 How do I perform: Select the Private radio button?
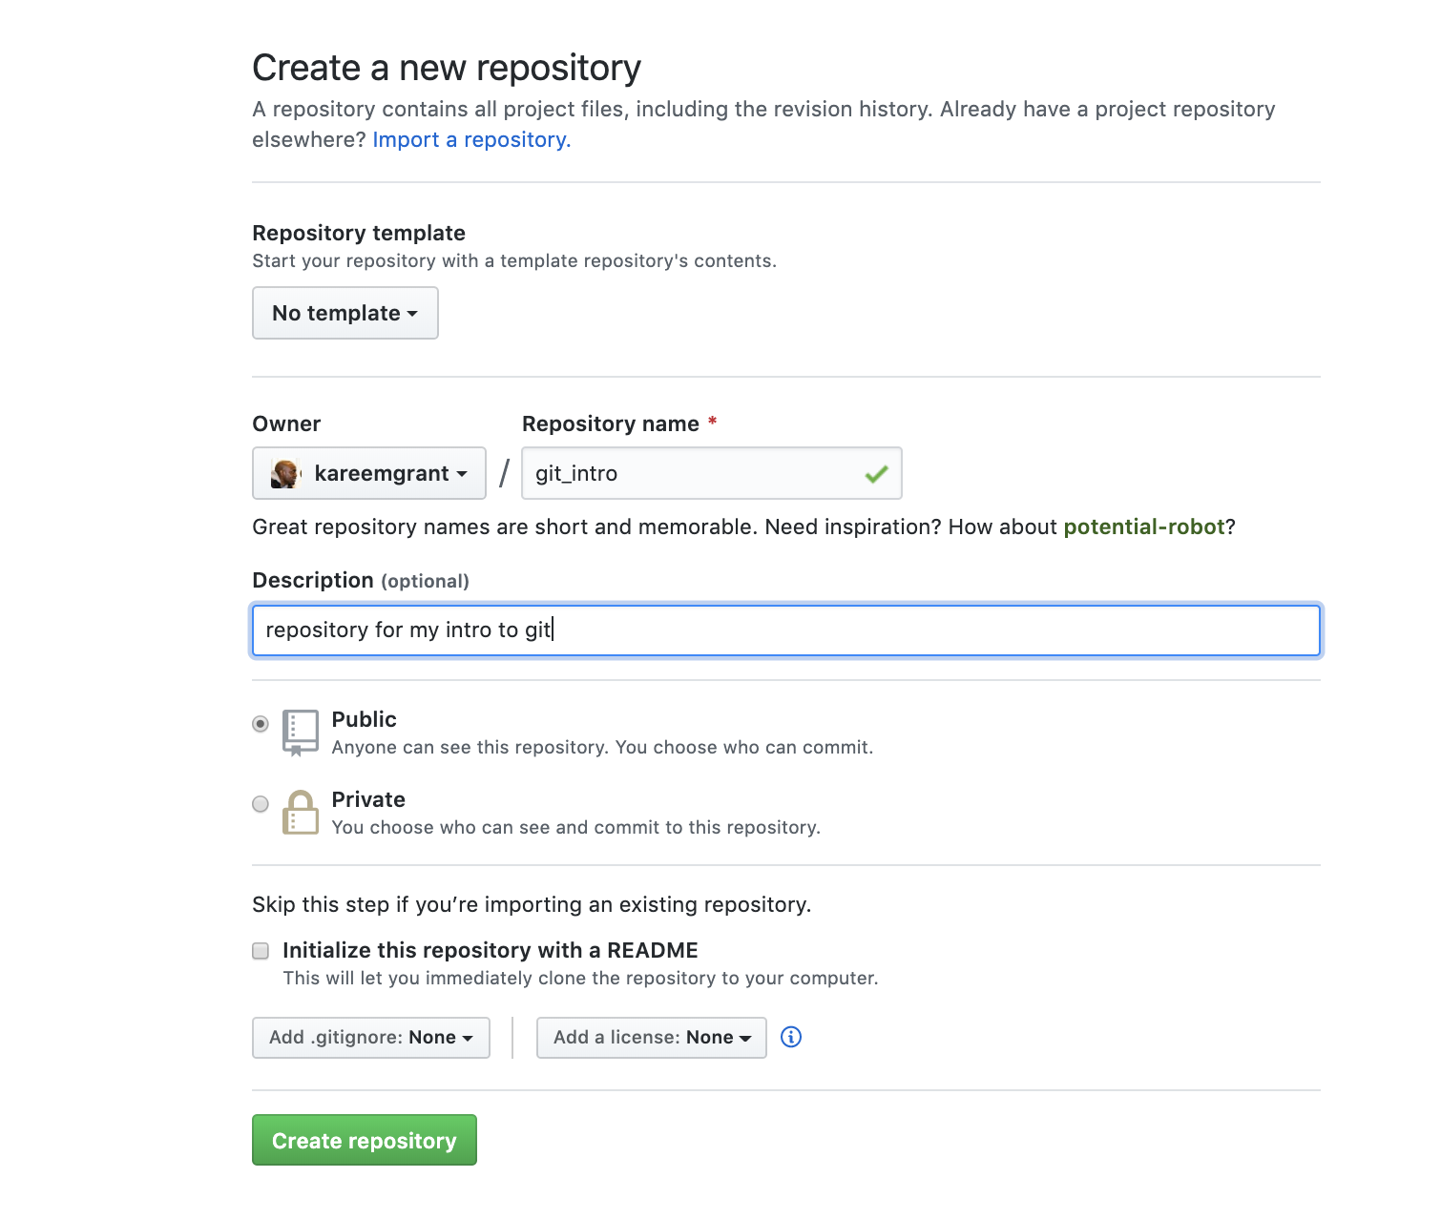click(x=261, y=804)
